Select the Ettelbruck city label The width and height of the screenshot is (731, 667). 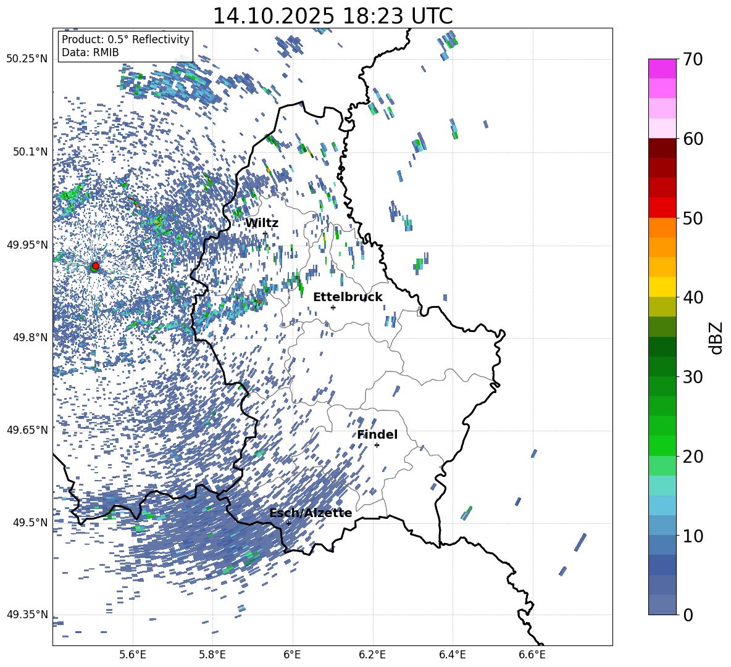point(348,297)
